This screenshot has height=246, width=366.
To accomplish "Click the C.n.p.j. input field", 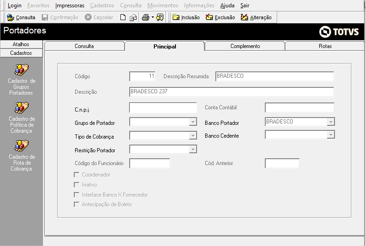I will 163,107.
